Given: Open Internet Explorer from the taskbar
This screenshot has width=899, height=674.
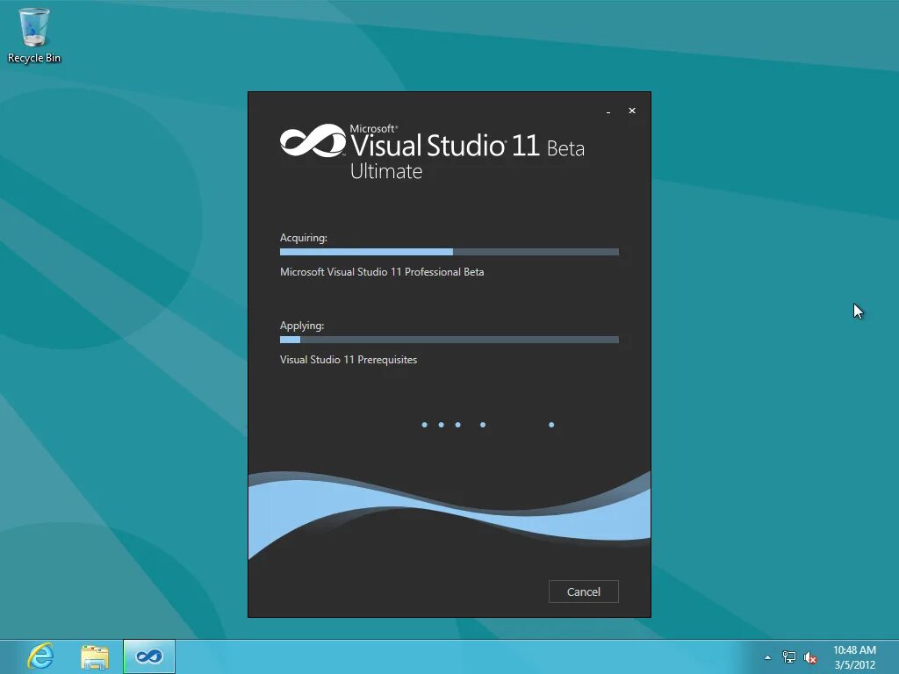Looking at the screenshot, I should click(x=40, y=656).
